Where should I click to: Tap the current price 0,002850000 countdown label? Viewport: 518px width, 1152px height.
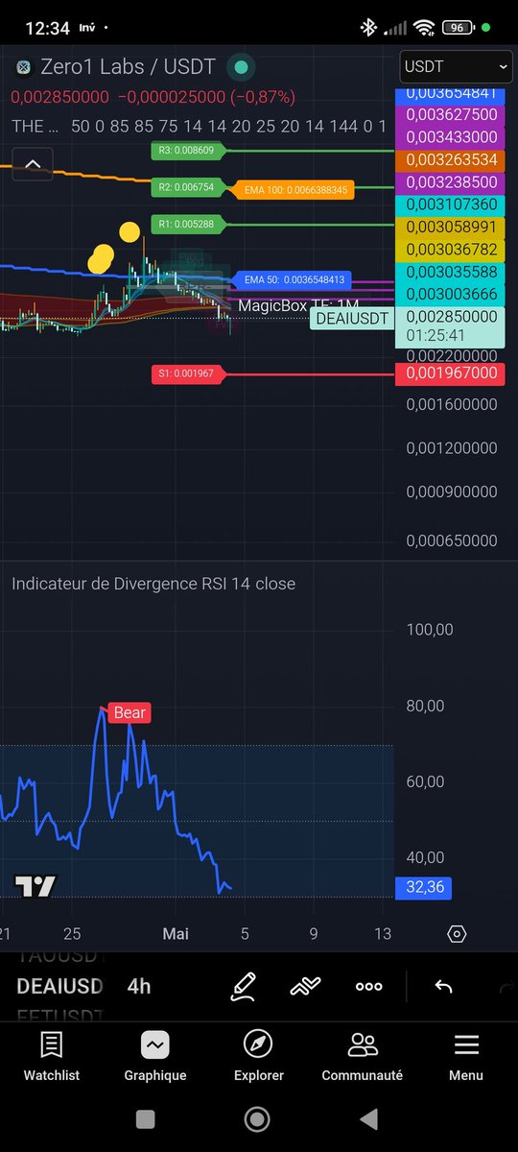click(x=450, y=326)
